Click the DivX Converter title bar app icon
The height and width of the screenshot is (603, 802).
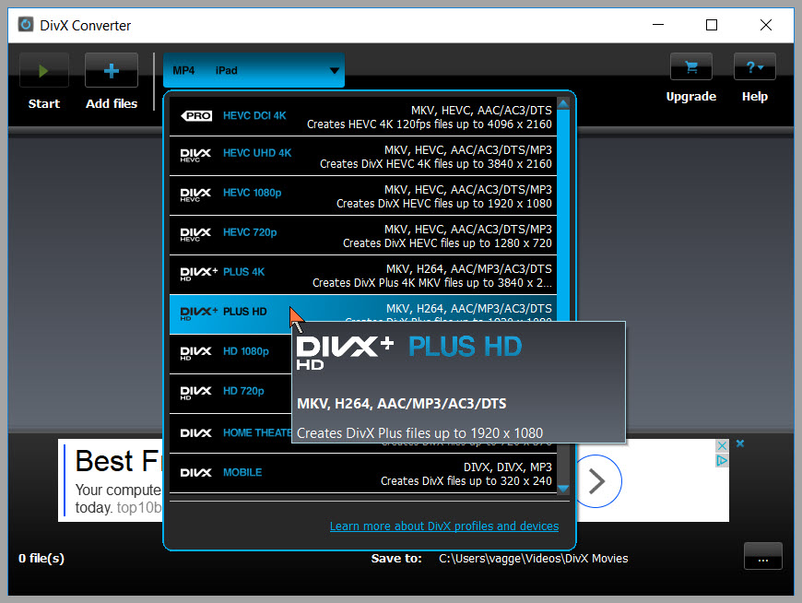tap(26, 25)
